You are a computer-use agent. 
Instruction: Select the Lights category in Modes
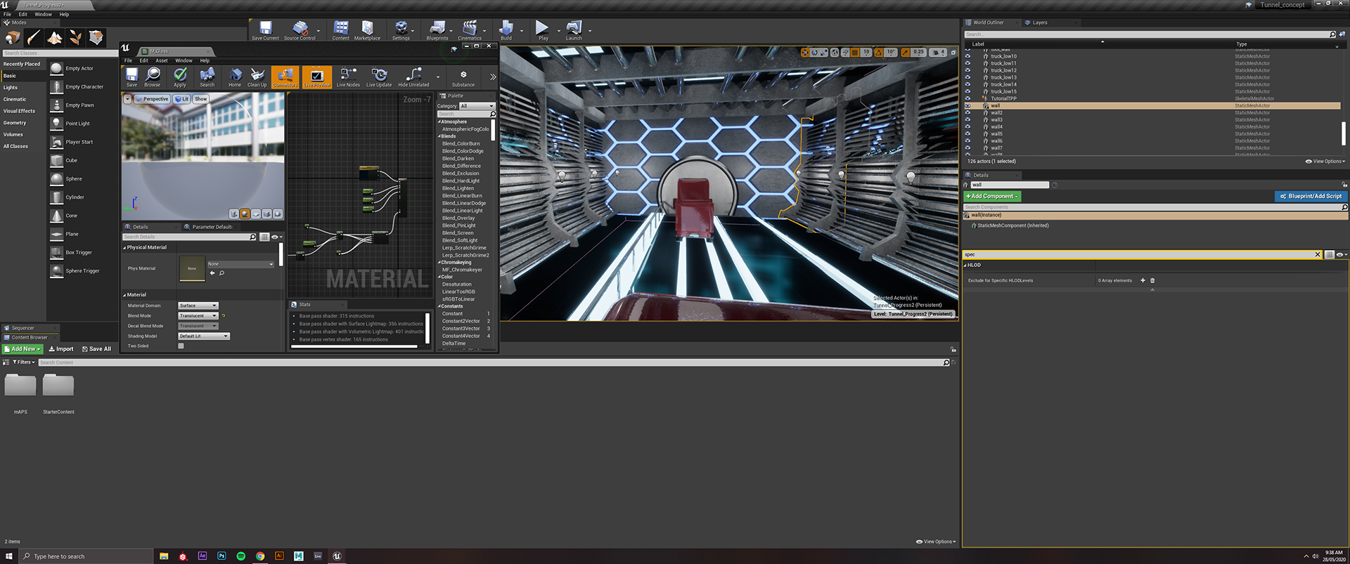[11, 88]
